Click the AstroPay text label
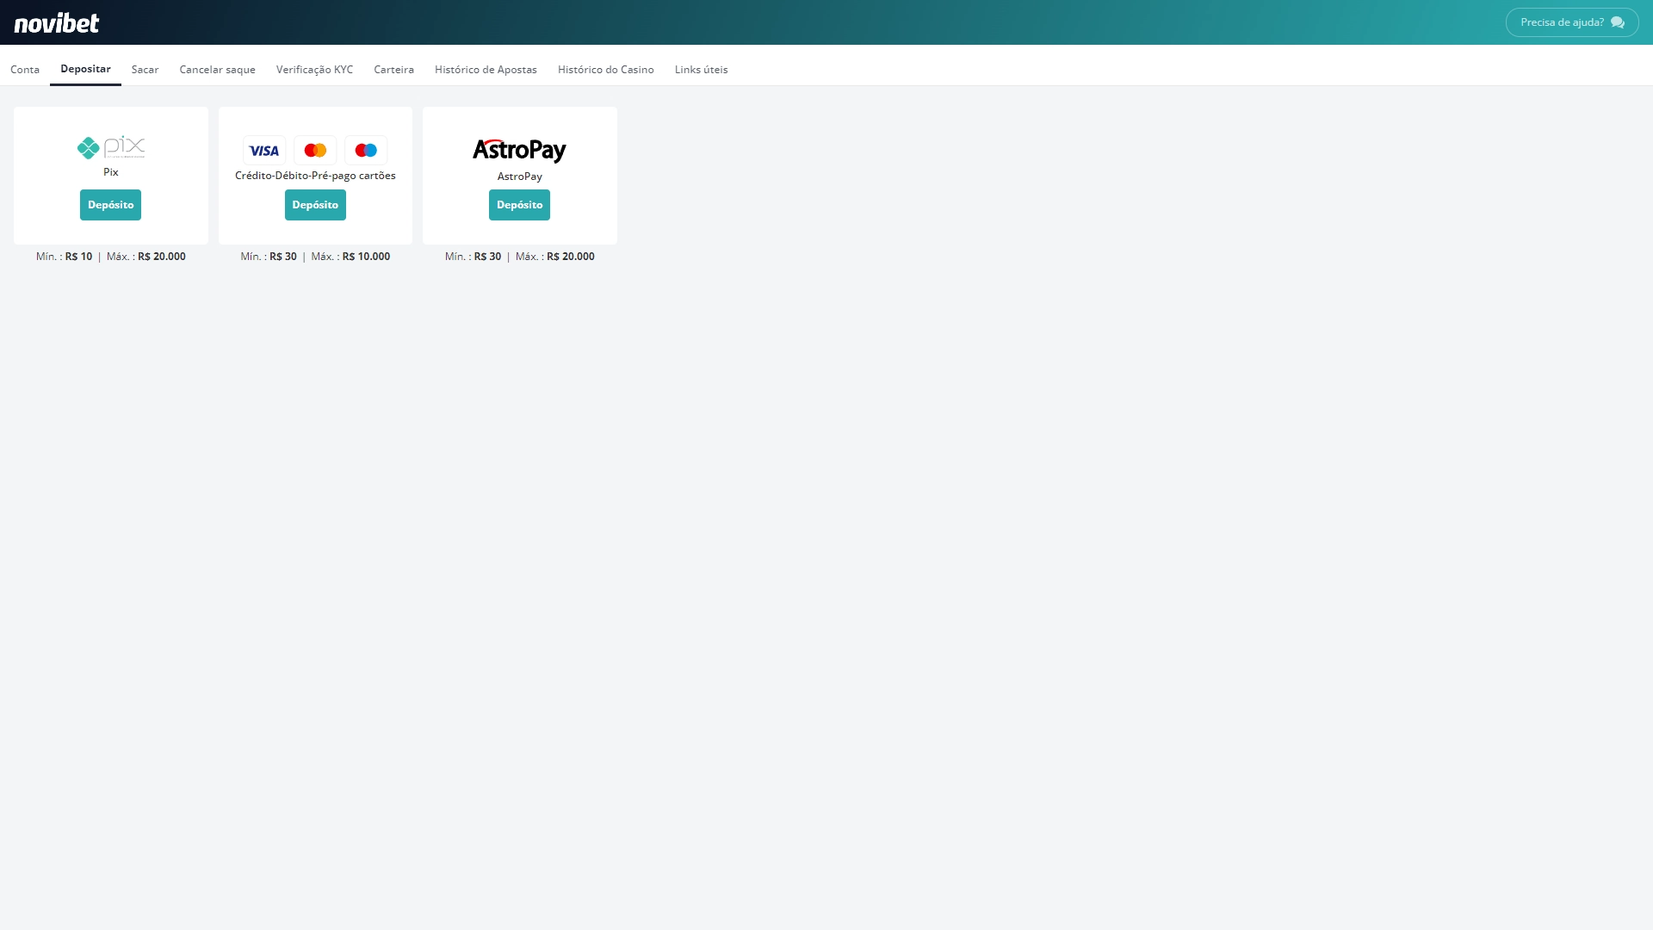The width and height of the screenshot is (1653, 930). (x=519, y=177)
